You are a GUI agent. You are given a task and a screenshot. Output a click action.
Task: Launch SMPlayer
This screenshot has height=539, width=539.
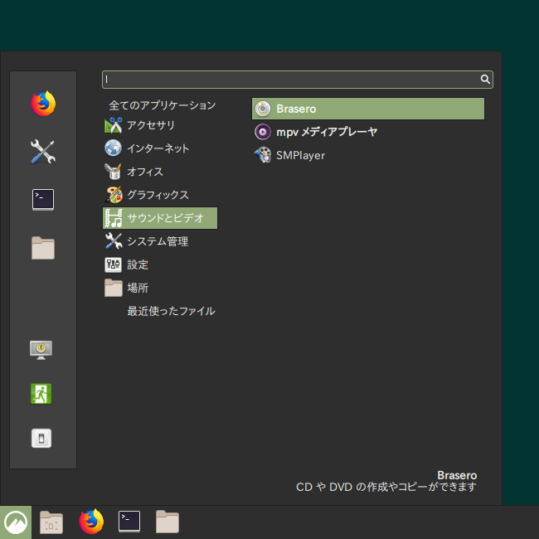coord(368,155)
